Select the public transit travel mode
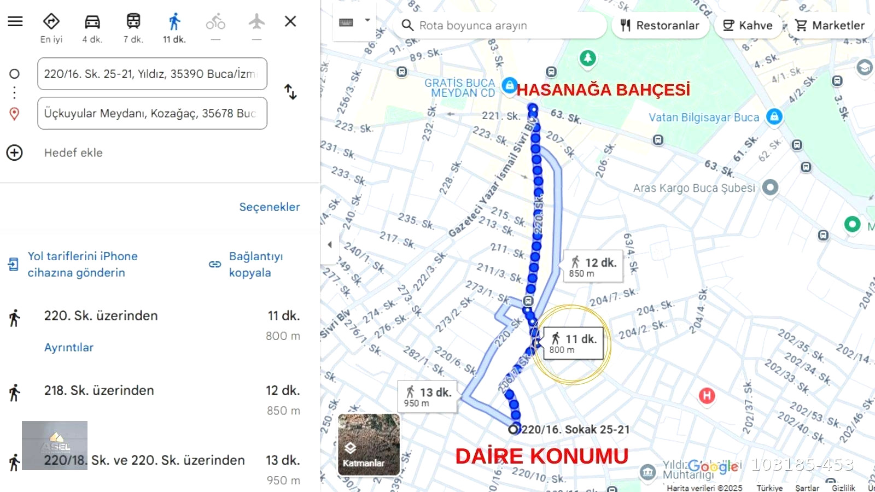The width and height of the screenshot is (875, 492). coord(133,28)
